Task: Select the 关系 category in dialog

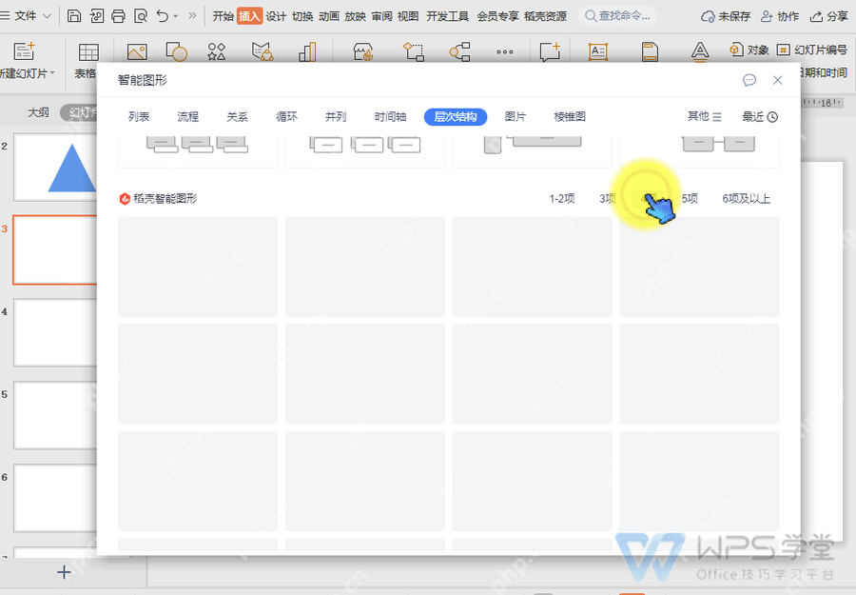Action: (x=237, y=116)
